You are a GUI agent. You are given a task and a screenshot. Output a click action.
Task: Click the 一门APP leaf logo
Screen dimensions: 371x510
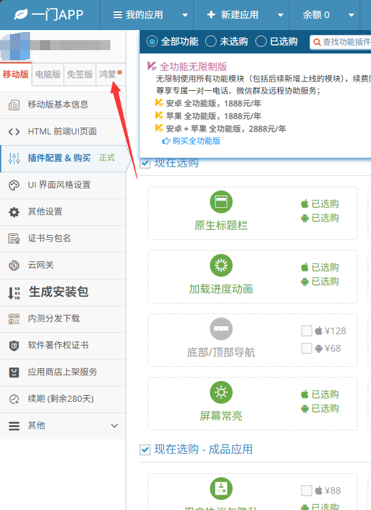point(21,15)
